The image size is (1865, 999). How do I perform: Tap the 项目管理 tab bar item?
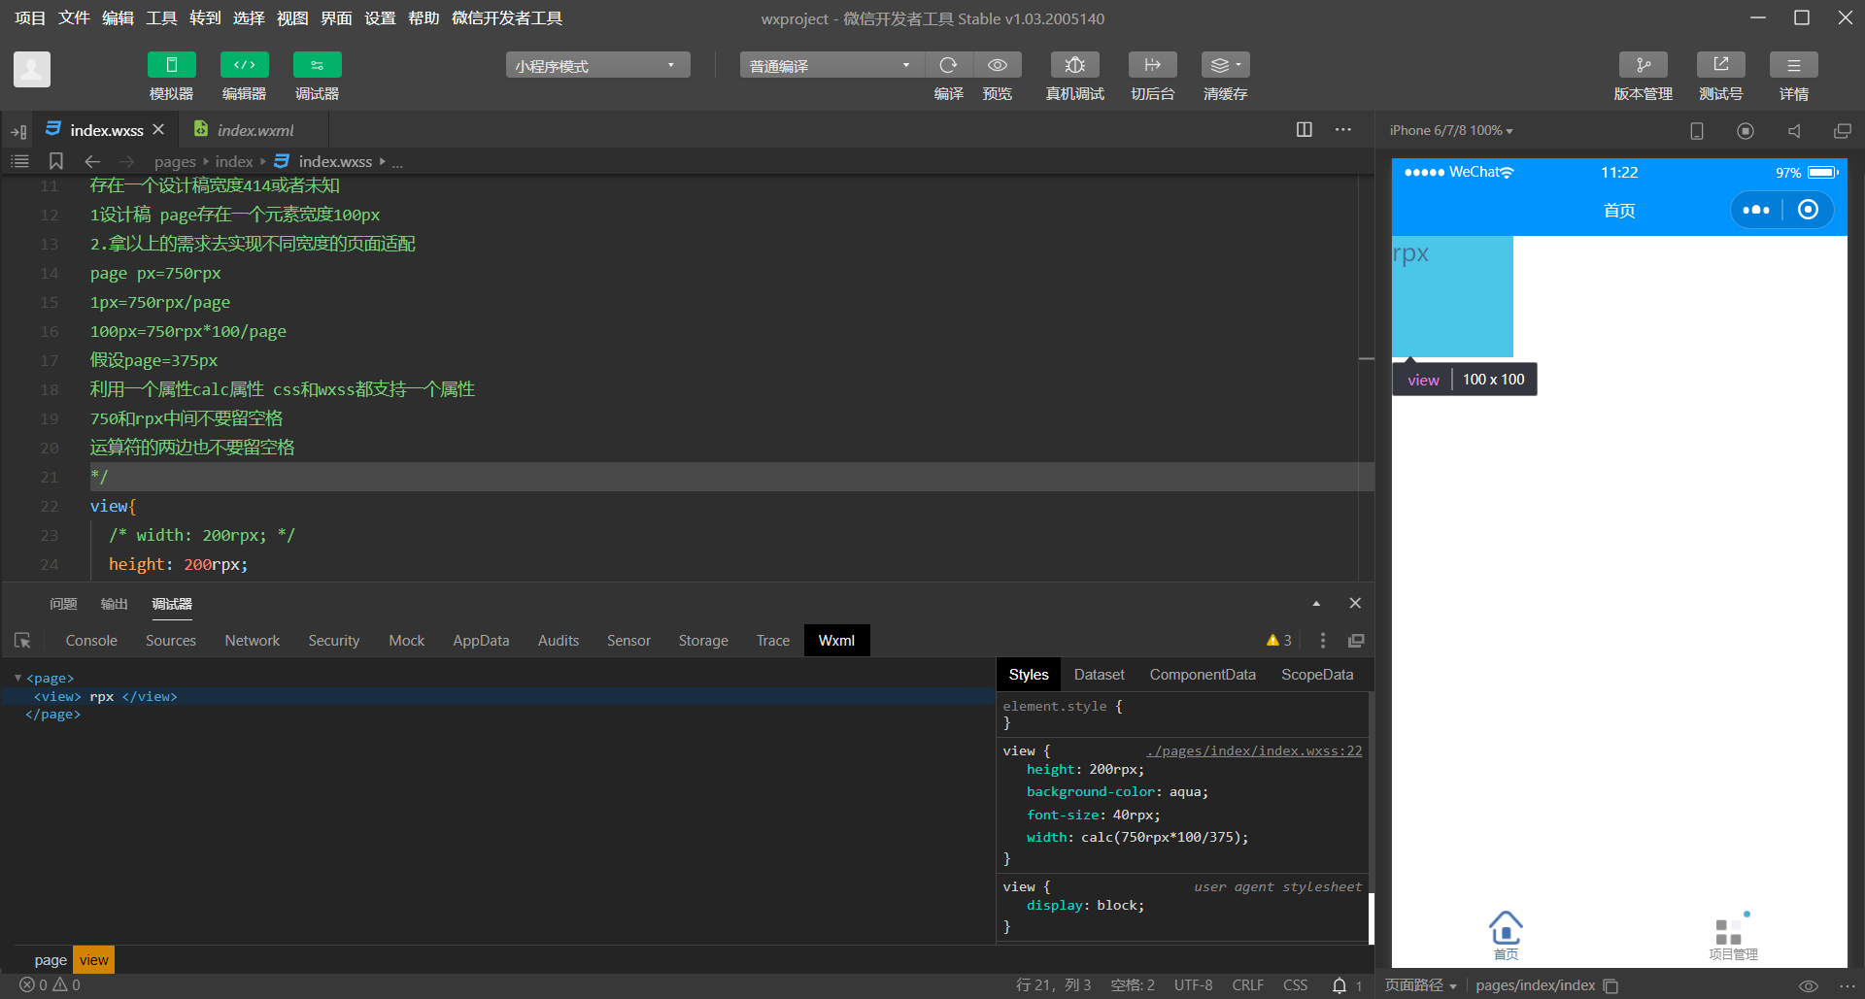1733,938
